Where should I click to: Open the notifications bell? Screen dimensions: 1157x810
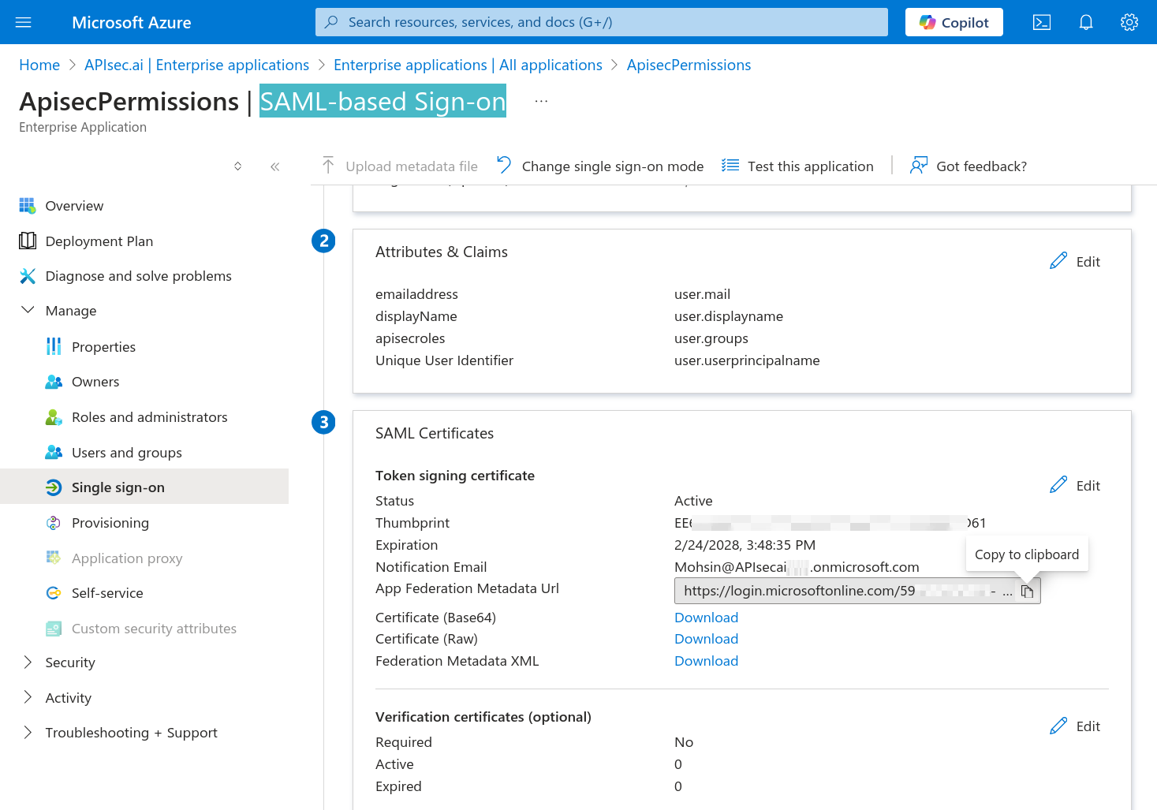point(1085,22)
